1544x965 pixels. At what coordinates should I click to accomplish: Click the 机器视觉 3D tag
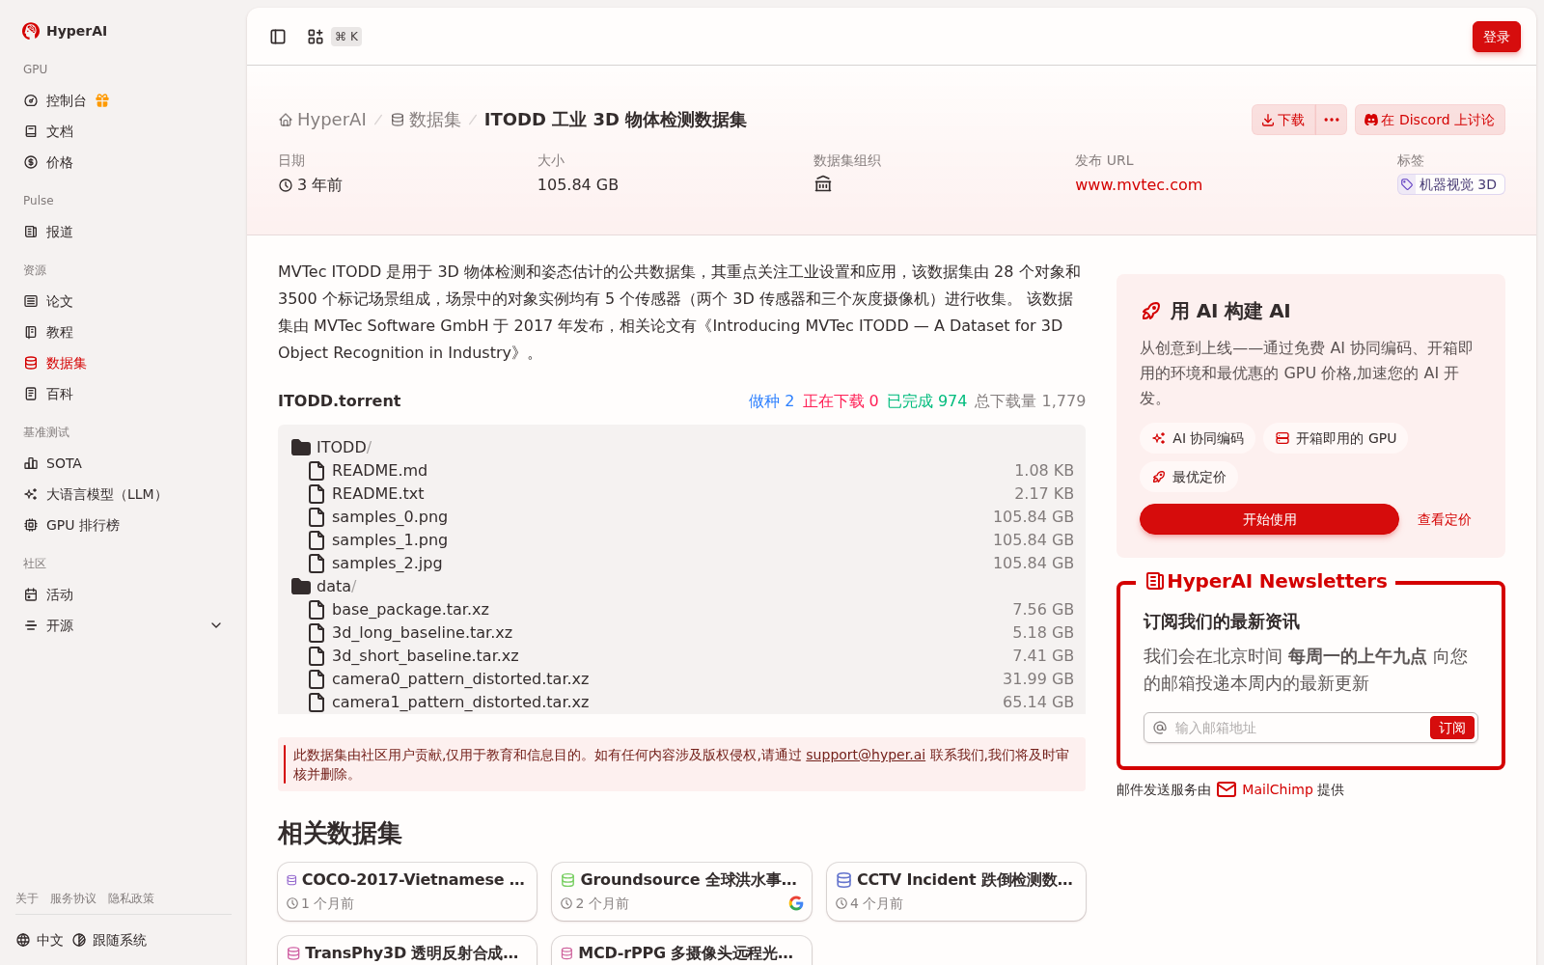[x=1450, y=184]
